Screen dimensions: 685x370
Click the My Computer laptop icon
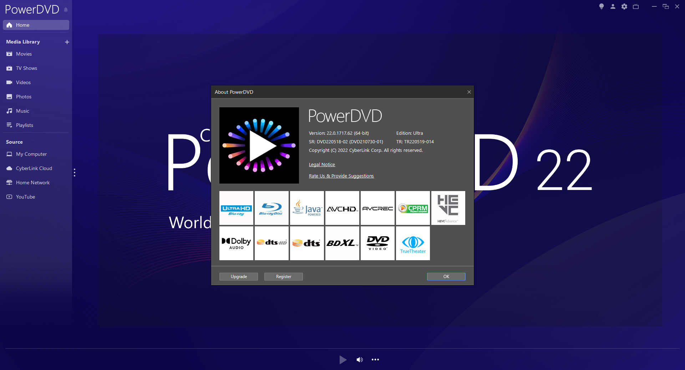(9, 154)
